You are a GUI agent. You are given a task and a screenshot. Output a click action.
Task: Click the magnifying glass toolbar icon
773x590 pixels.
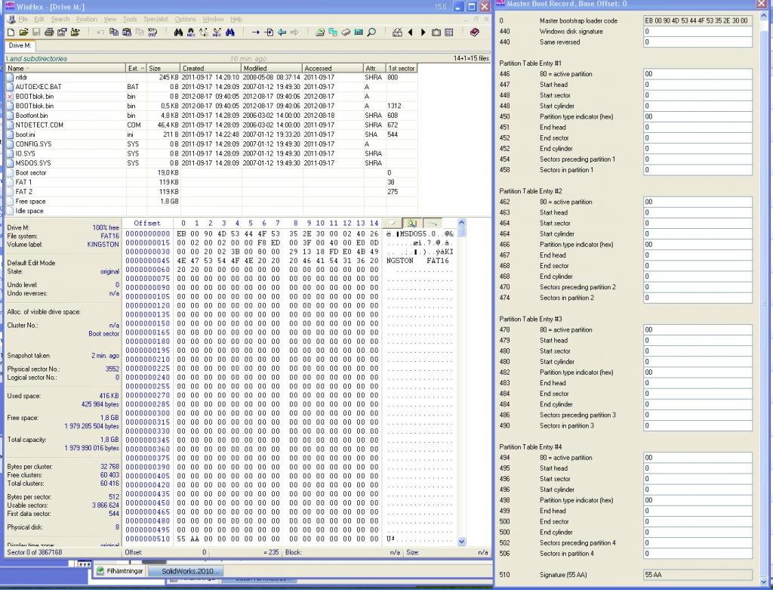(x=371, y=32)
